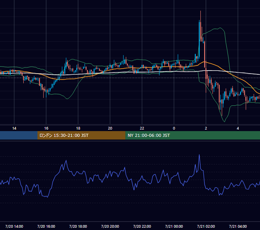Click hour label 22 on price axis

(x=142, y=128)
